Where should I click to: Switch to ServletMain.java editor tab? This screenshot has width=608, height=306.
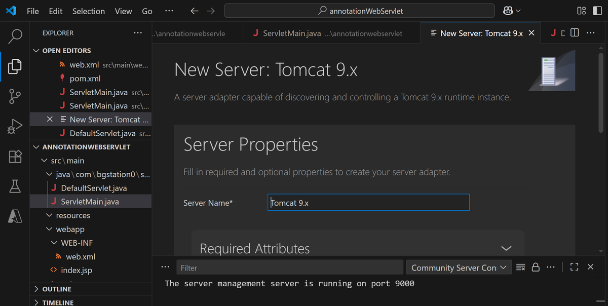[x=331, y=33]
